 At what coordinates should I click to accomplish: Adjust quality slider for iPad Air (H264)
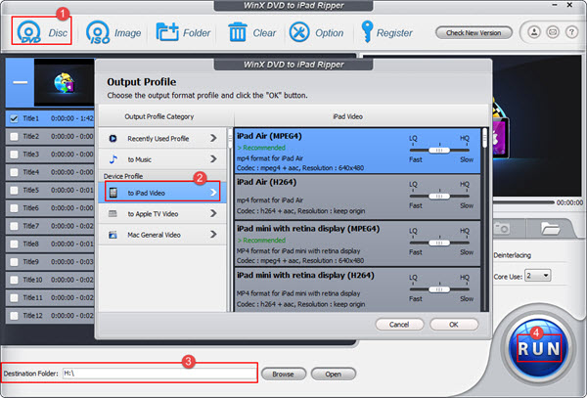tap(439, 196)
